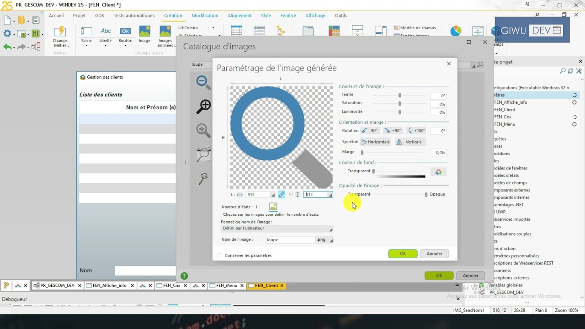This screenshot has height=329, width=585.
Task: Open the GDS ribbon tab
Action: [100, 16]
